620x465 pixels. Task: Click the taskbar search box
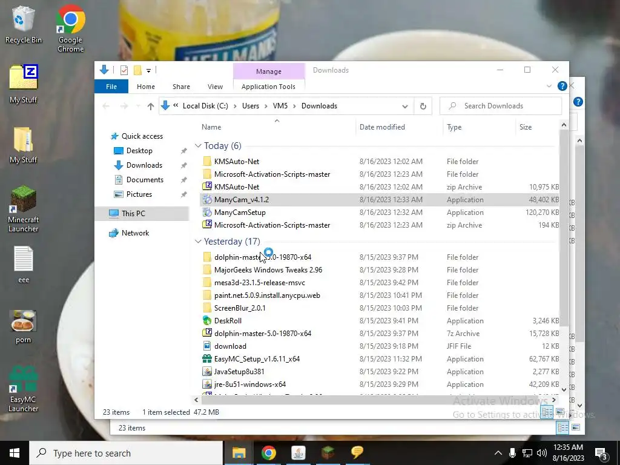pos(126,453)
